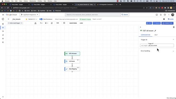The height and width of the screenshot is (99, 176).
Task: Open the third left sidebar icon
Action: pos(3,31)
